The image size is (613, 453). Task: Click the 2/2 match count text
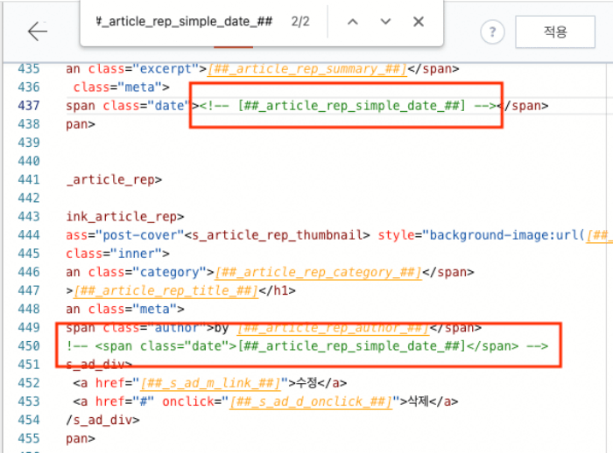(300, 22)
